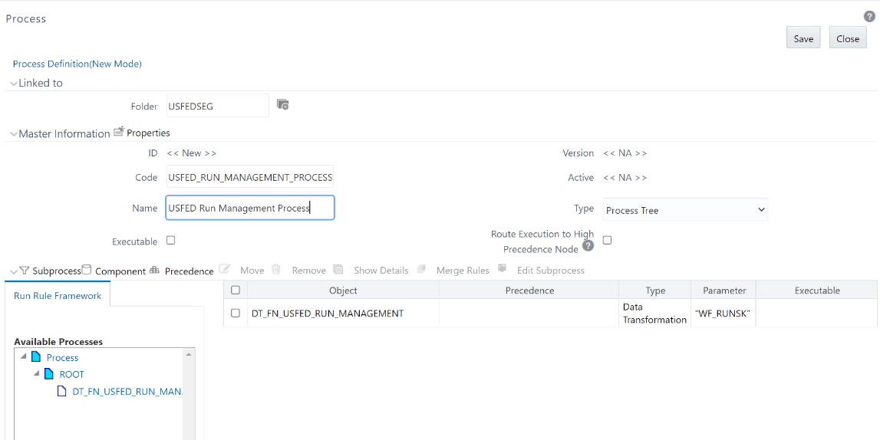
Task: Open help for Route Execution to High Precedence Node
Action: (x=588, y=246)
